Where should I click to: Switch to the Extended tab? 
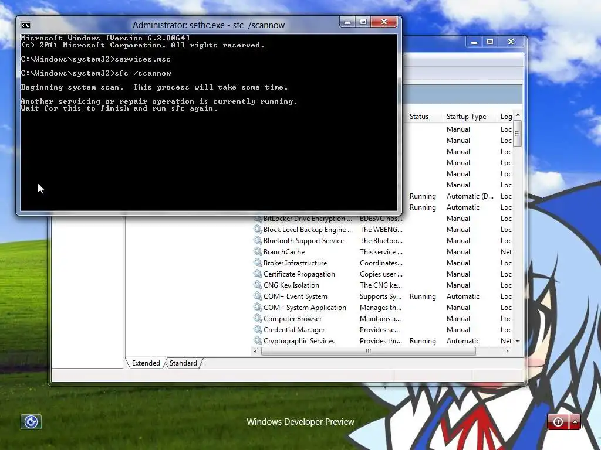[x=146, y=363]
